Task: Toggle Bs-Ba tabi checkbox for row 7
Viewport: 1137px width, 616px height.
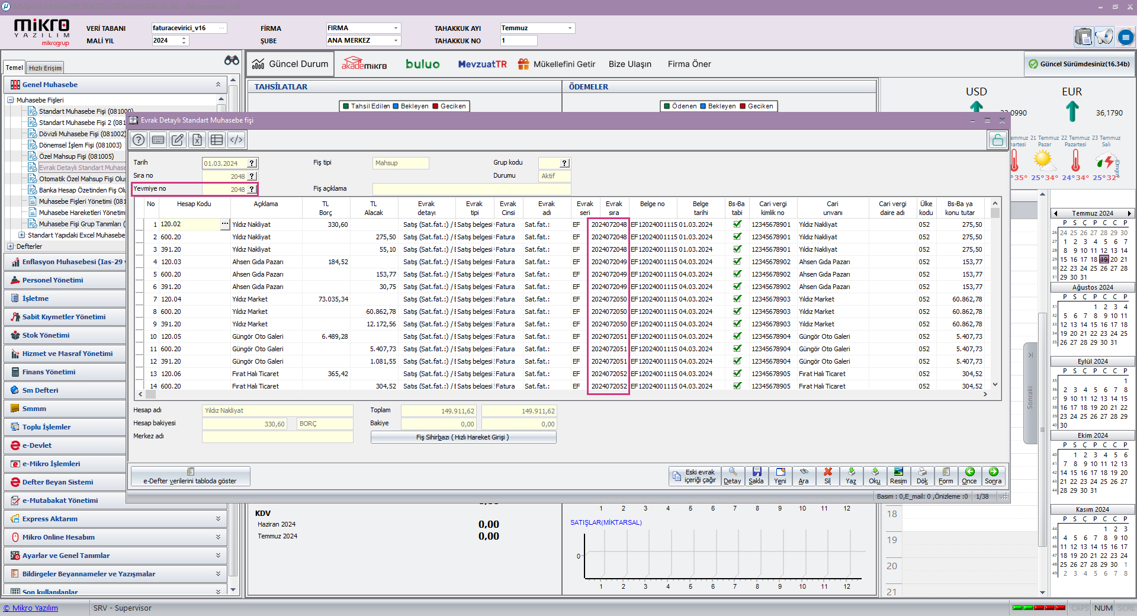Action: pyautogui.click(x=737, y=299)
